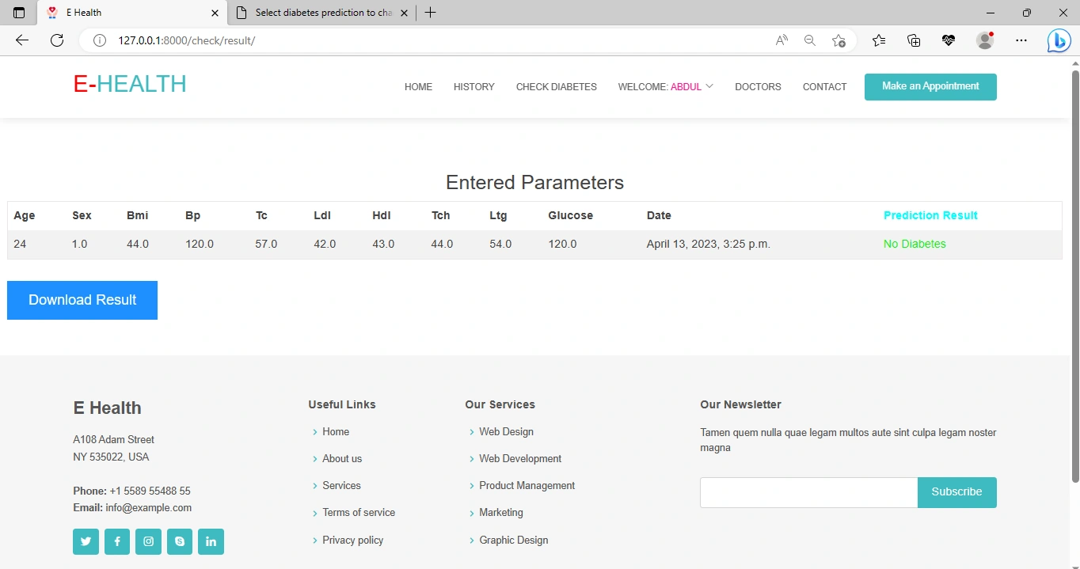Open the Instagram social icon in footer
This screenshot has width=1080, height=569.
point(148,541)
